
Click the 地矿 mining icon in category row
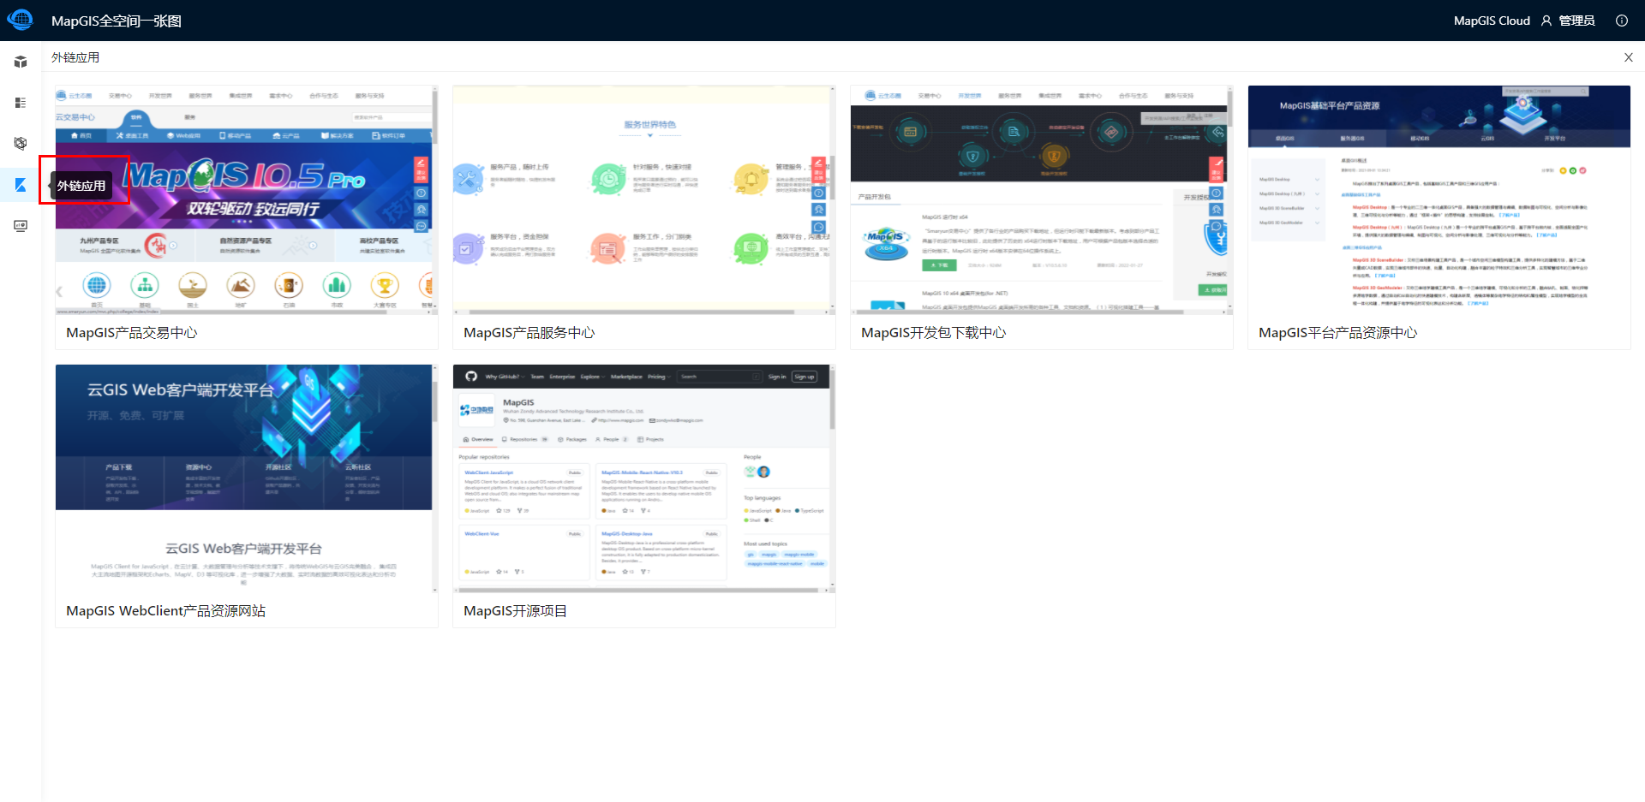click(241, 285)
